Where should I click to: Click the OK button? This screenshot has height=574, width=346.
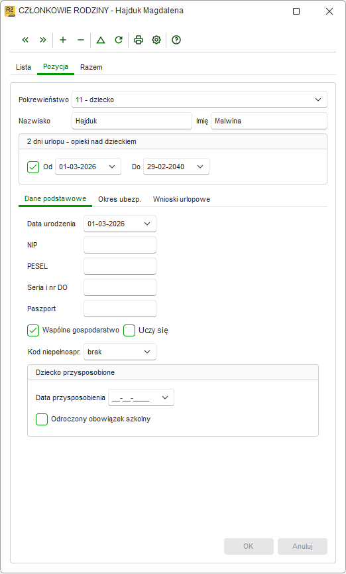tap(249, 547)
